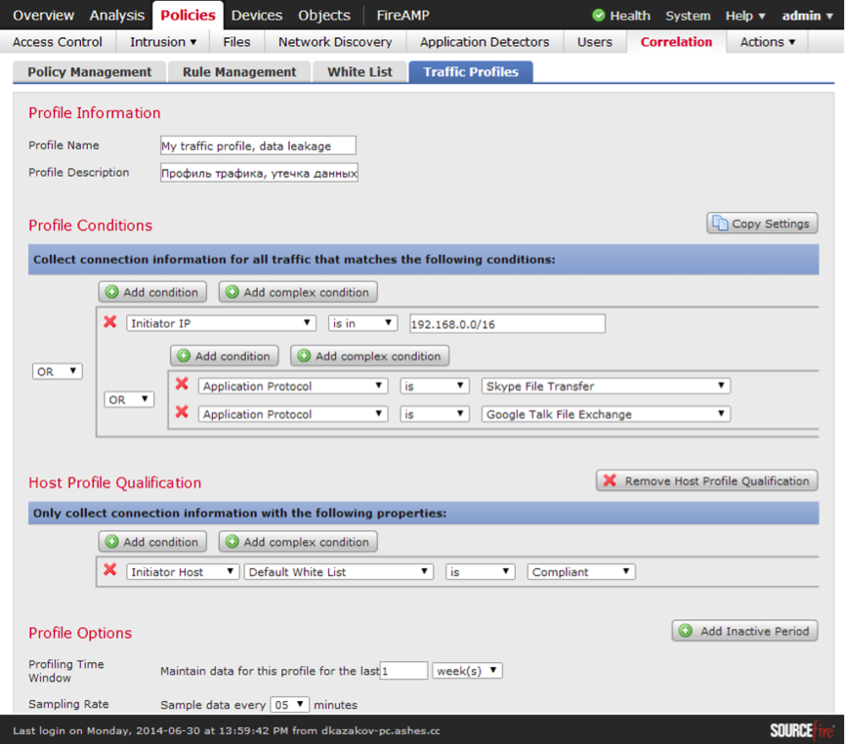The image size is (845, 745).
Task: Open the 'is in' operator dropdown
Action: click(x=362, y=323)
